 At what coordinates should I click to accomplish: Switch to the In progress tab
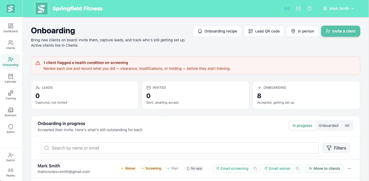point(302,126)
